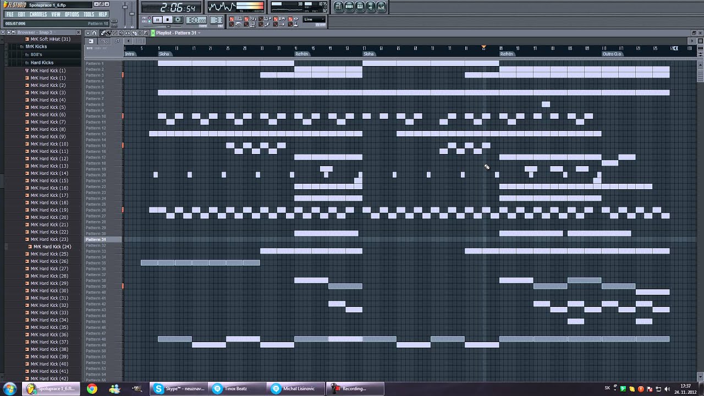Open the CHANNELS menu
704x396 pixels.
(38, 14)
